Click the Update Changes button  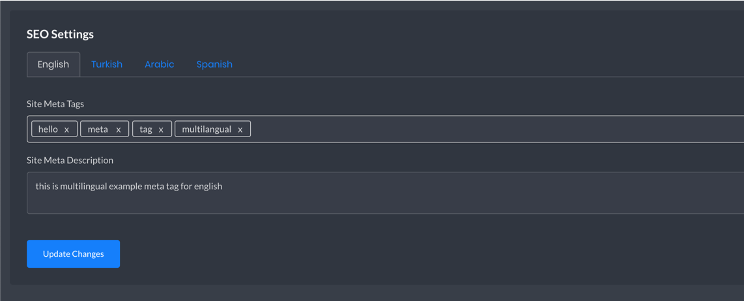(x=73, y=254)
